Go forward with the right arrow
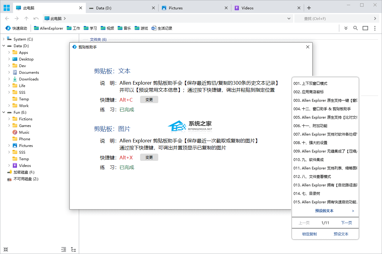382x254 pixels. click(17, 18)
